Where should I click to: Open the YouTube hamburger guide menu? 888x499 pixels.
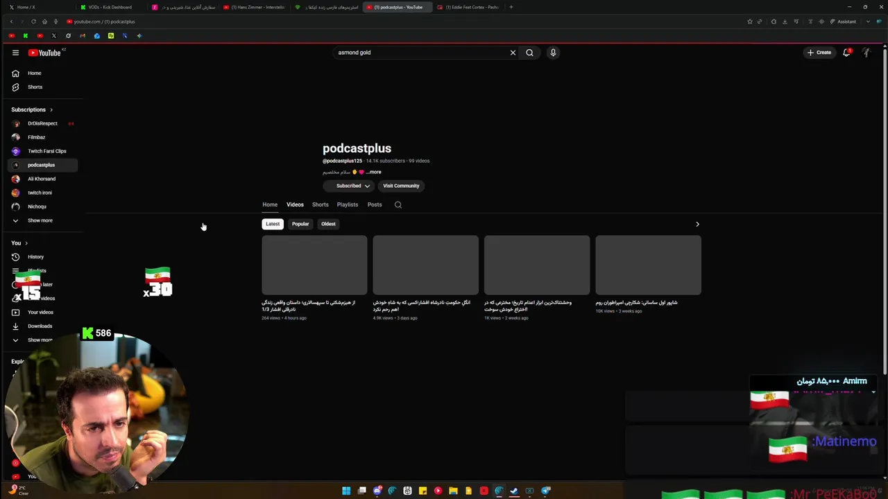(15, 53)
